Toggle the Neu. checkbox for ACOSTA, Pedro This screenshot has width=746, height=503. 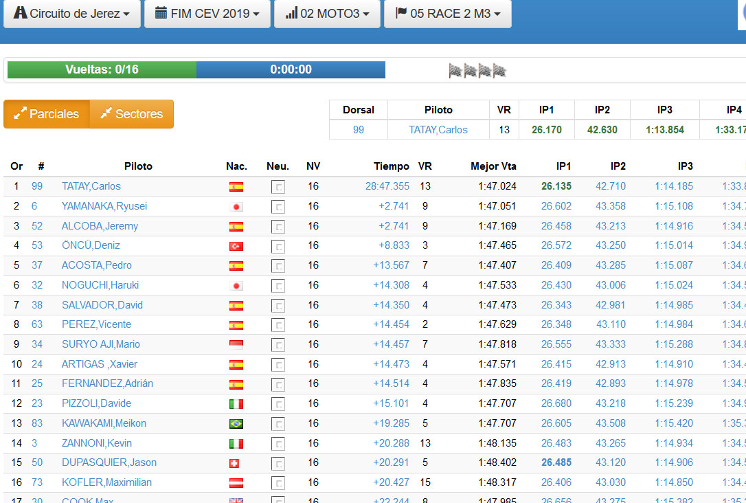coord(278,266)
